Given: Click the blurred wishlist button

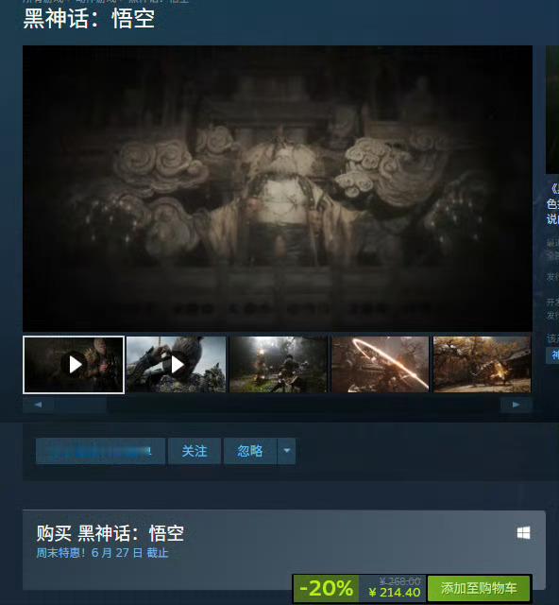Looking at the screenshot, I should 101,451.
